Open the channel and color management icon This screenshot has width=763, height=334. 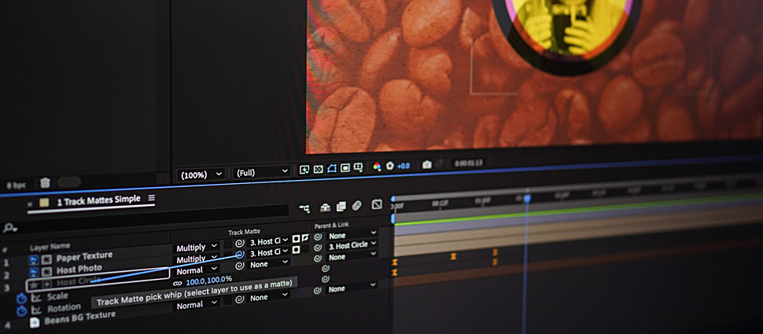pos(377,167)
